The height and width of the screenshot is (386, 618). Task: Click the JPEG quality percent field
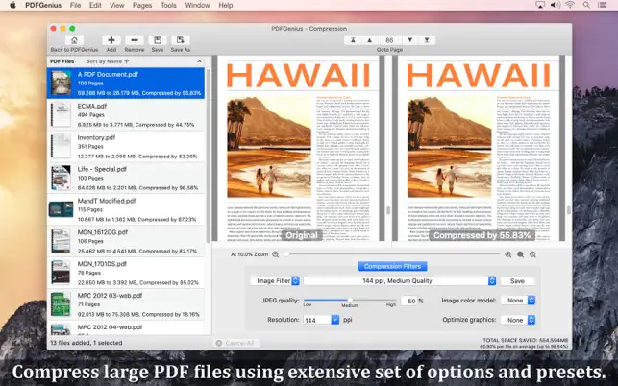click(408, 301)
